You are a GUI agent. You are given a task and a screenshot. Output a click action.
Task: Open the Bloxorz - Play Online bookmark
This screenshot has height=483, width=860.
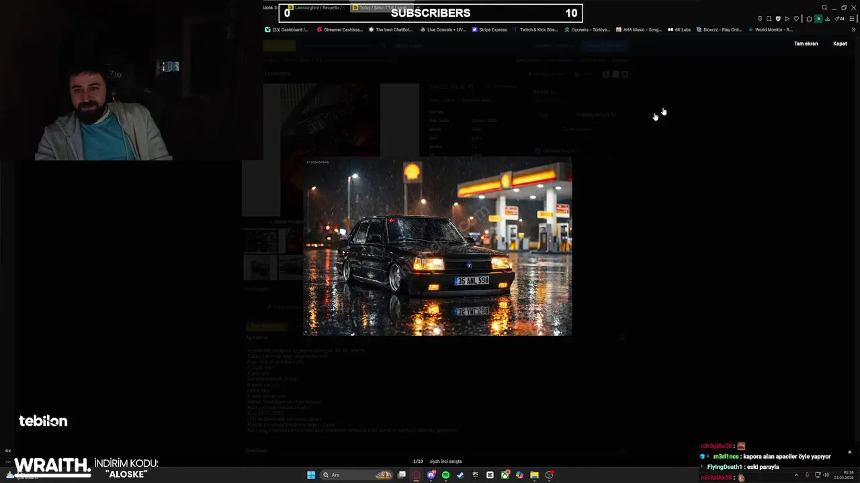720,30
